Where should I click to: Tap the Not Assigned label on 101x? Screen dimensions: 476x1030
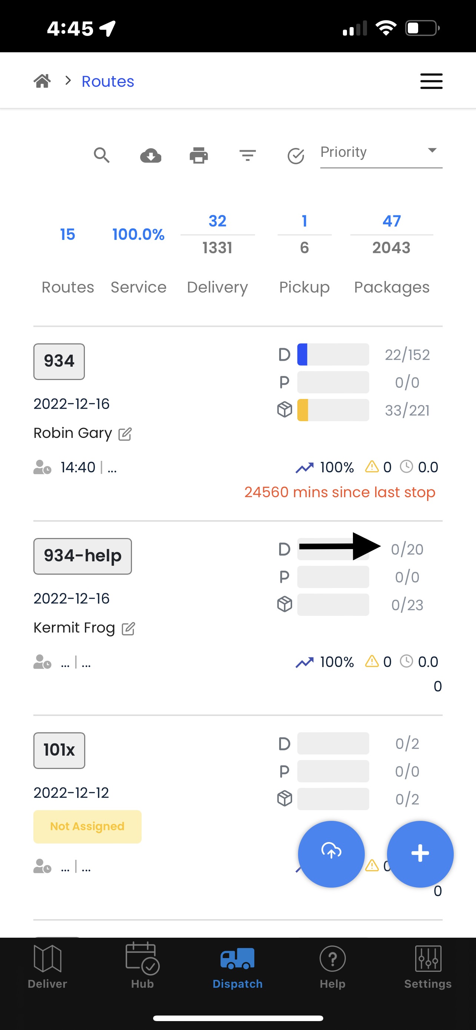point(87,826)
